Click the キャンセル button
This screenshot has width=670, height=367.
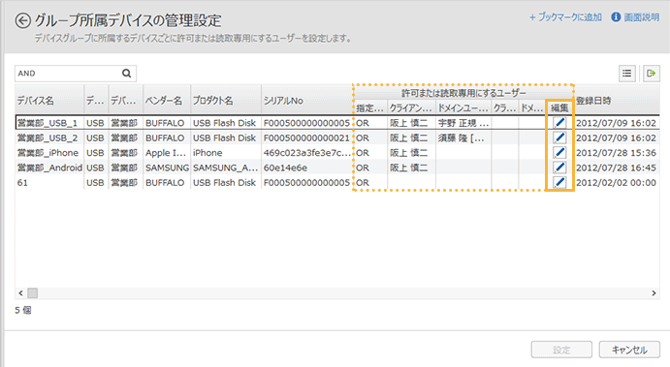629,350
